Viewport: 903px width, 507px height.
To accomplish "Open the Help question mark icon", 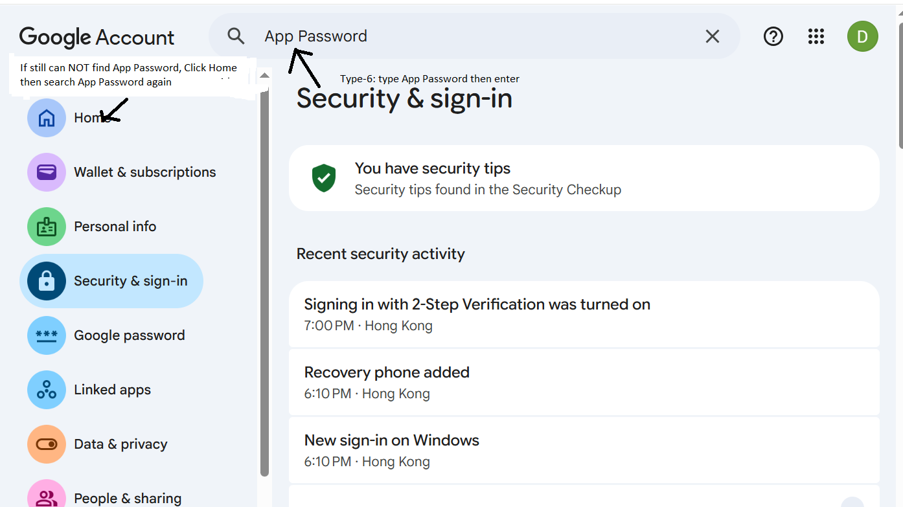I will pos(773,36).
